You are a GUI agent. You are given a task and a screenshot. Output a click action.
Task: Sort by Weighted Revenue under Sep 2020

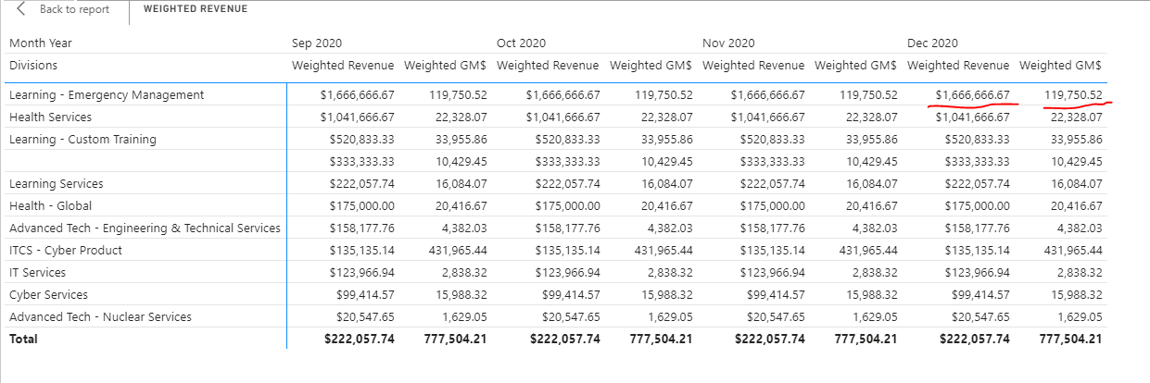tap(343, 66)
